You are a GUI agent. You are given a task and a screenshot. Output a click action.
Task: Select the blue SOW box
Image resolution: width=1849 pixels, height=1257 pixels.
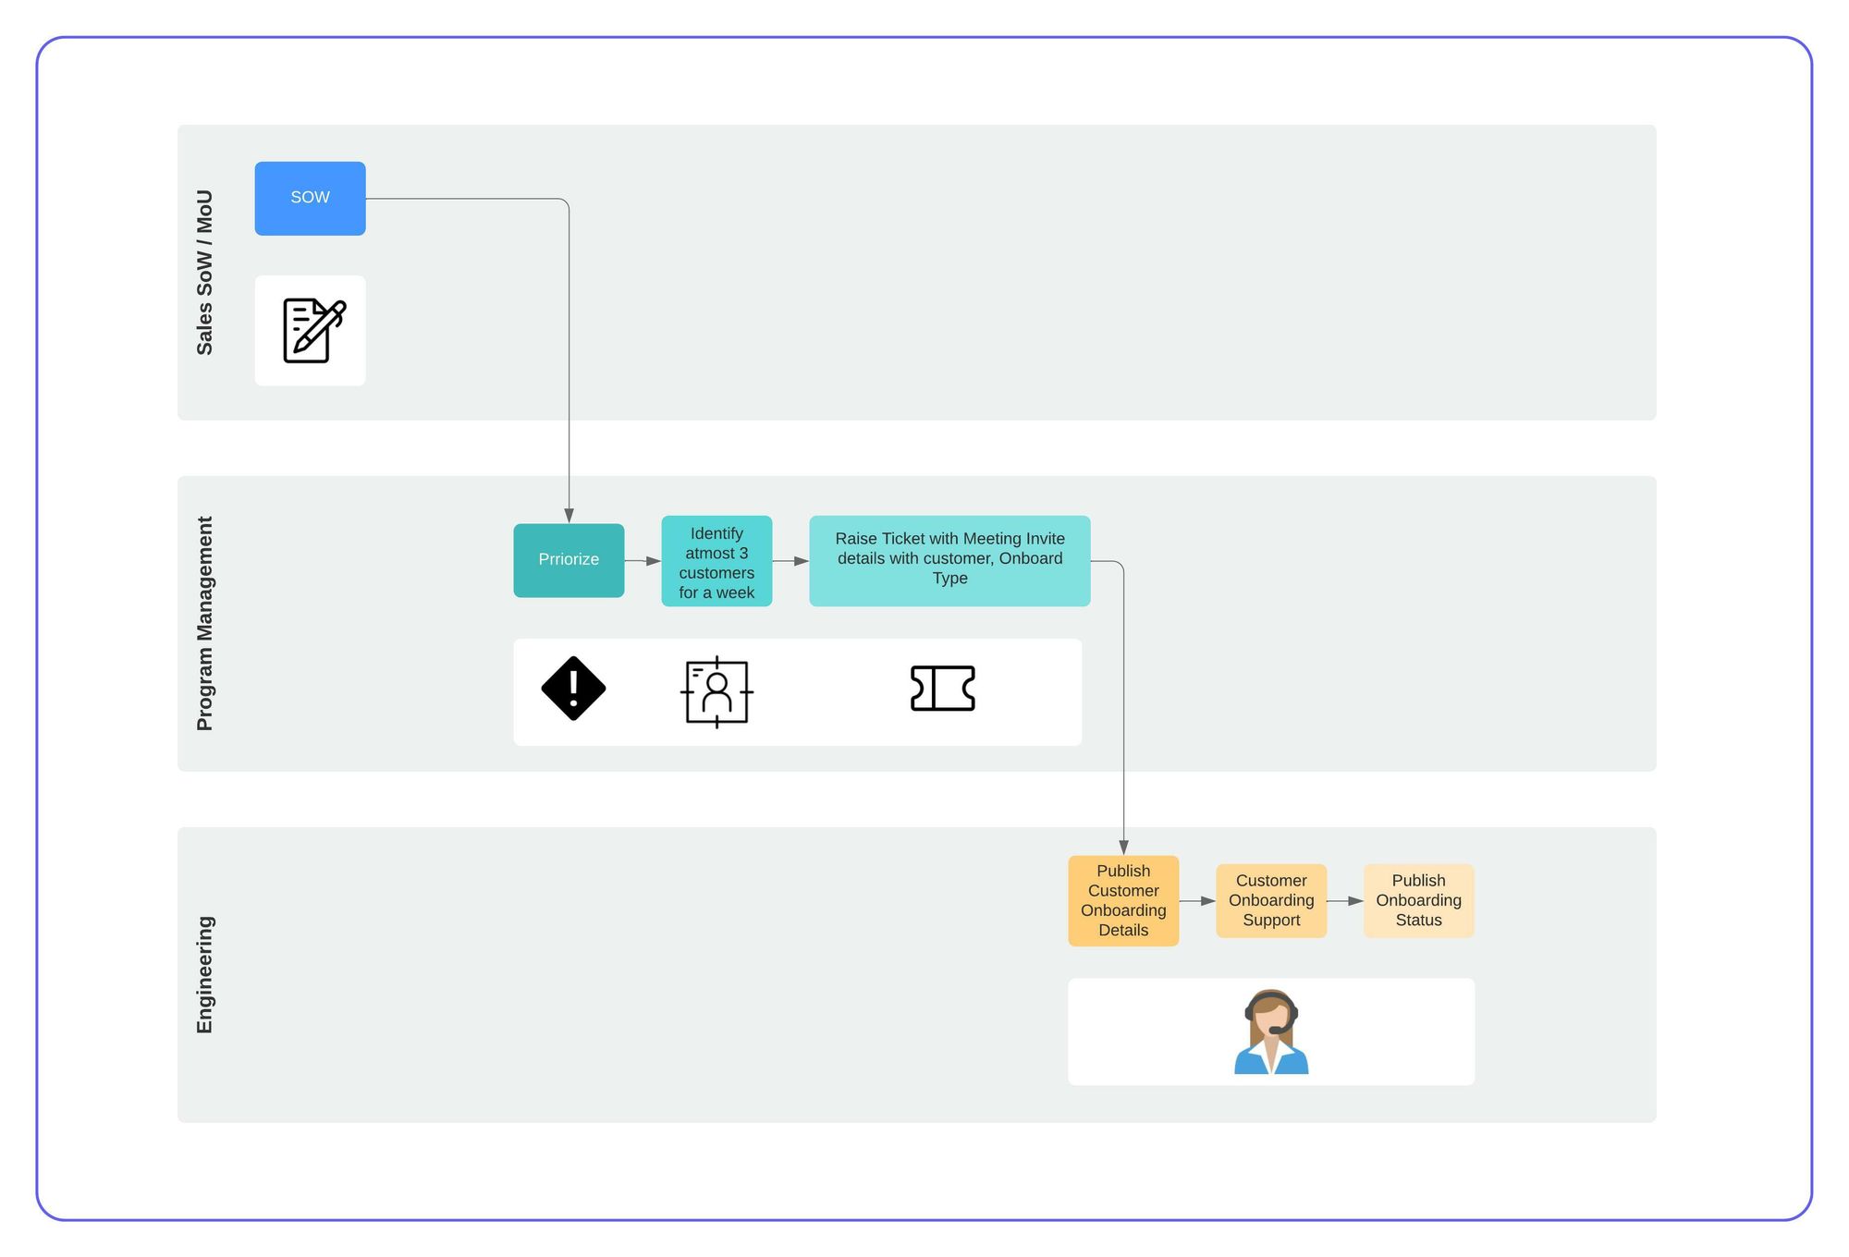click(x=310, y=198)
